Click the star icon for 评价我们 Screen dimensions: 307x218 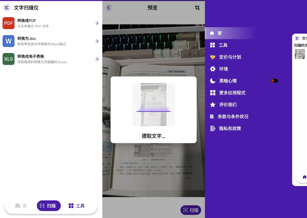coord(213,105)
